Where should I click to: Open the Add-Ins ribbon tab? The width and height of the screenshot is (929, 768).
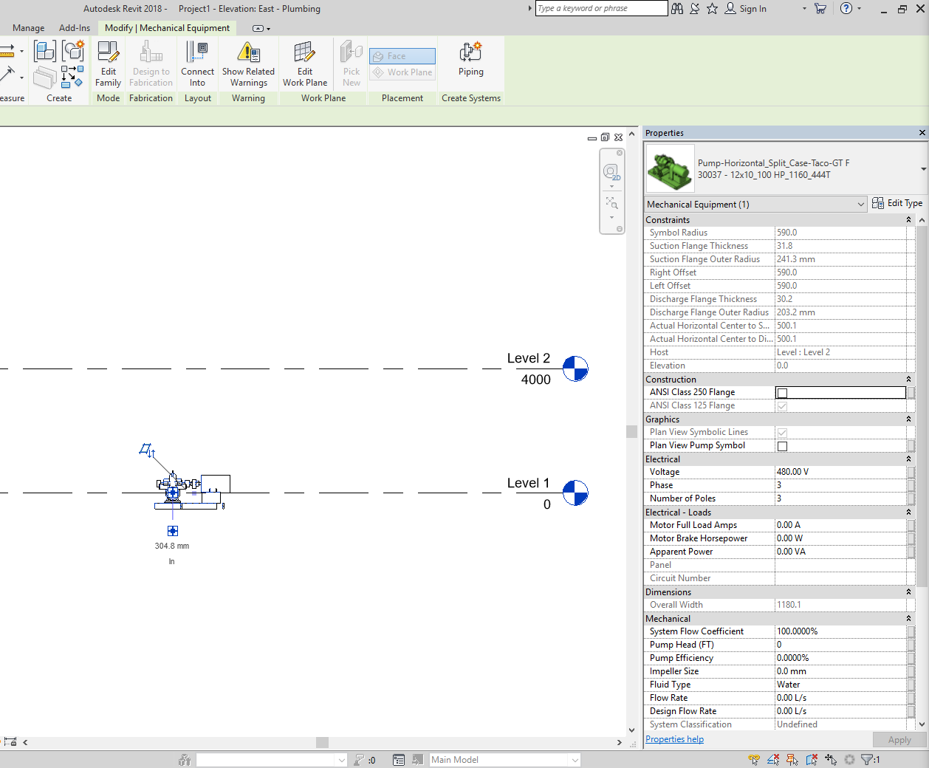[75, 28]
